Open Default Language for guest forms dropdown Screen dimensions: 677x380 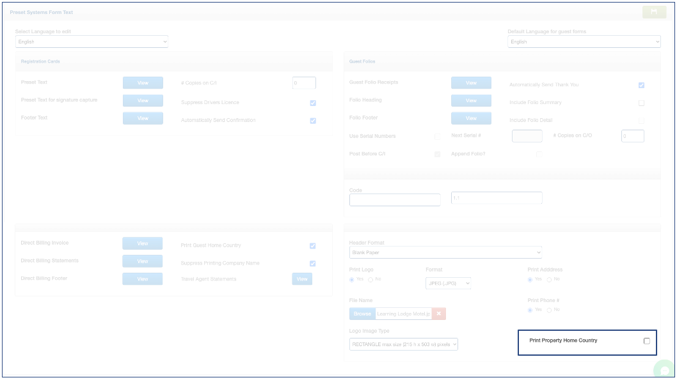tap(584, 42)
